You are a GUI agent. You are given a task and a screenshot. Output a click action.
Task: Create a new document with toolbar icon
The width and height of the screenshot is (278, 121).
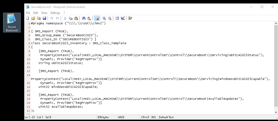coord(27,18)
